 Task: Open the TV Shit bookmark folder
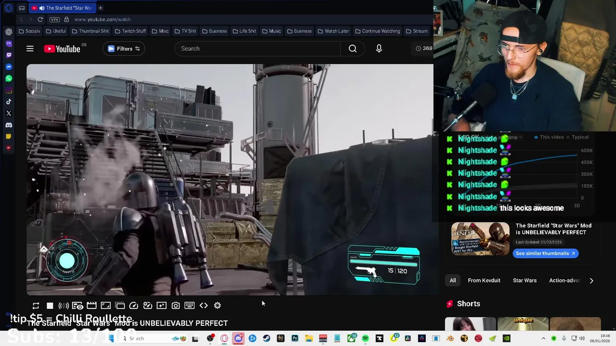[x=185, y=31]
